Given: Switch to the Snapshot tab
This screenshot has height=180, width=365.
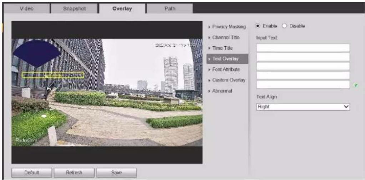Looking at the screenshot, I should (75, 9).
